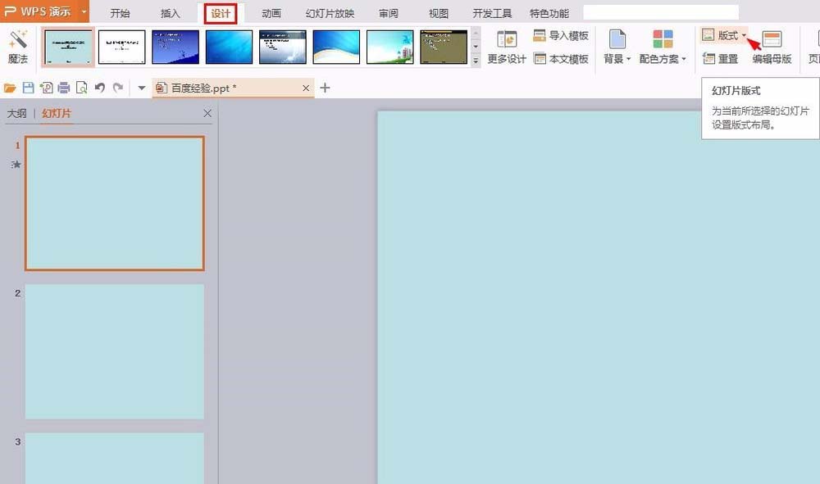Open the 版式 layout dropdown
Image resolution: width=820 pixels, height=484 pixels.
724,35
